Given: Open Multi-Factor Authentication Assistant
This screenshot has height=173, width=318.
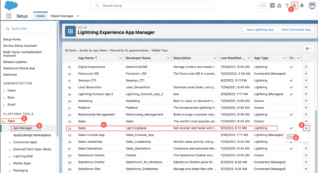Looking at the screenshot, I should (x=23, y=53).
